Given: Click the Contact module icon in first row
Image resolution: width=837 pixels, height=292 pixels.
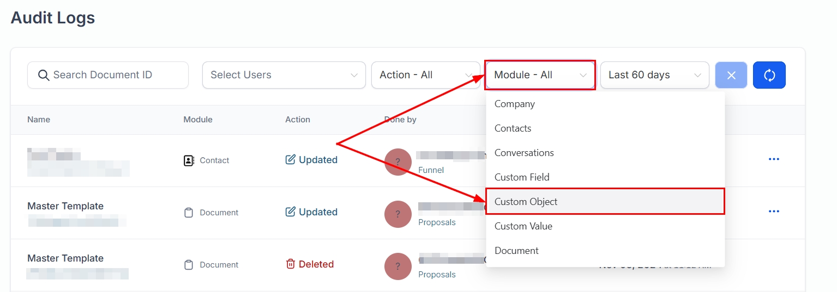Looking at the screenshot, I should [x=189, y=160].
